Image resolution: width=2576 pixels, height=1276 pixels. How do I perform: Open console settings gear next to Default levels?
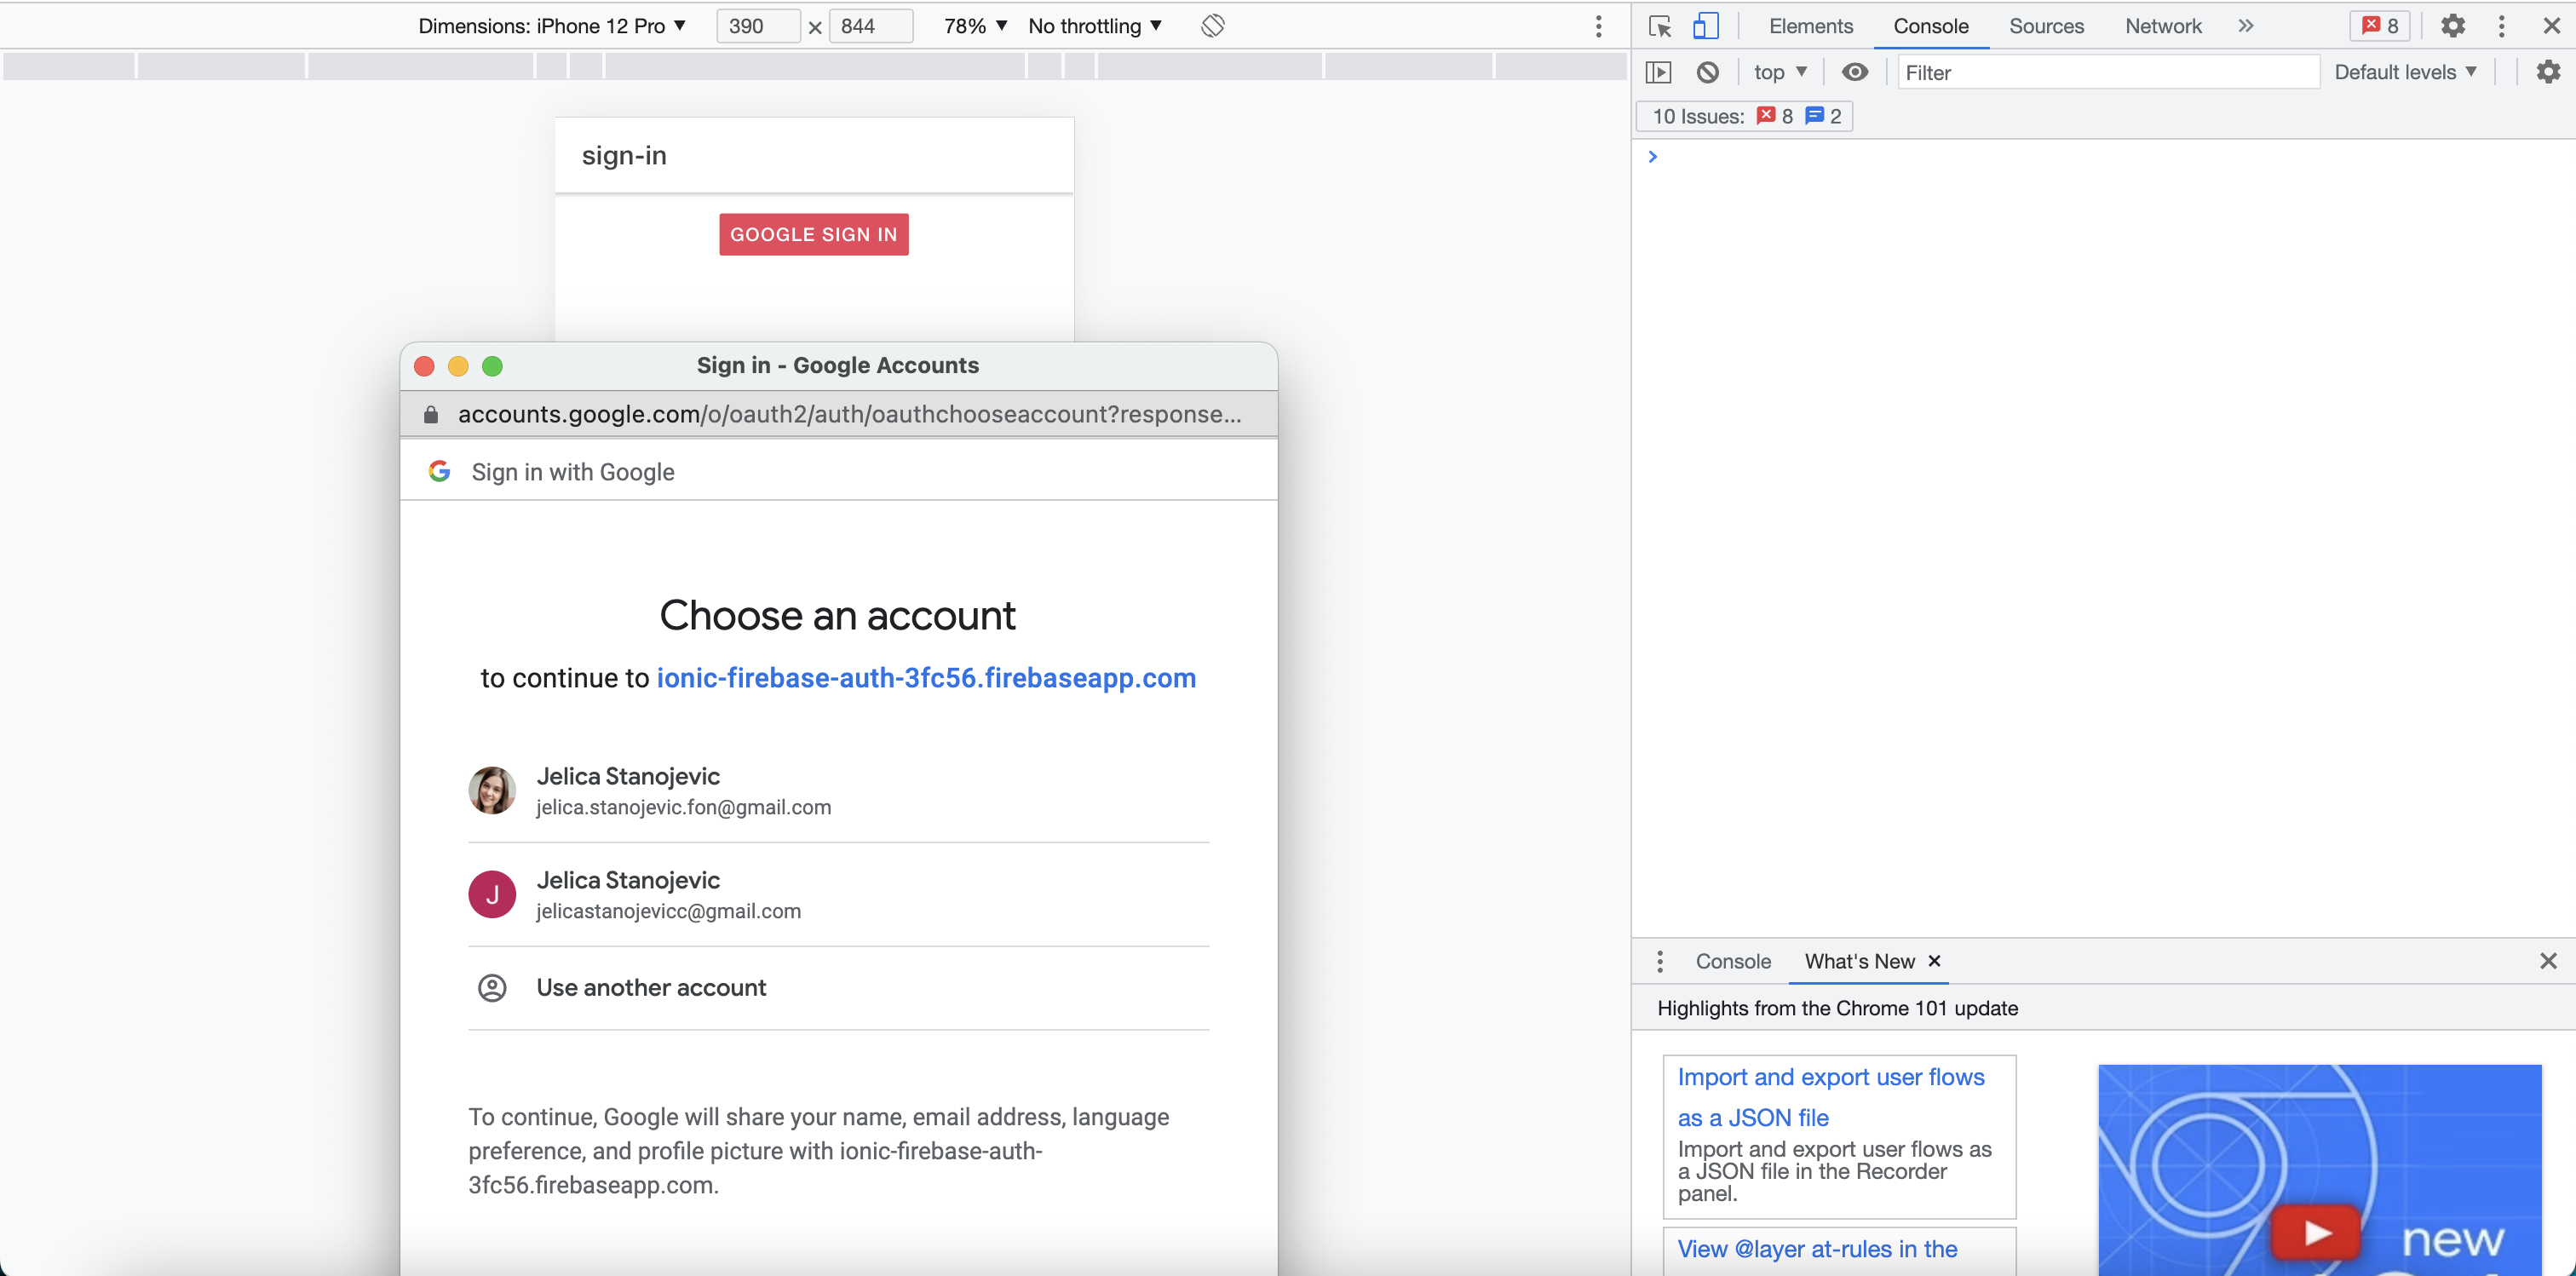[x=2549, y=72]
